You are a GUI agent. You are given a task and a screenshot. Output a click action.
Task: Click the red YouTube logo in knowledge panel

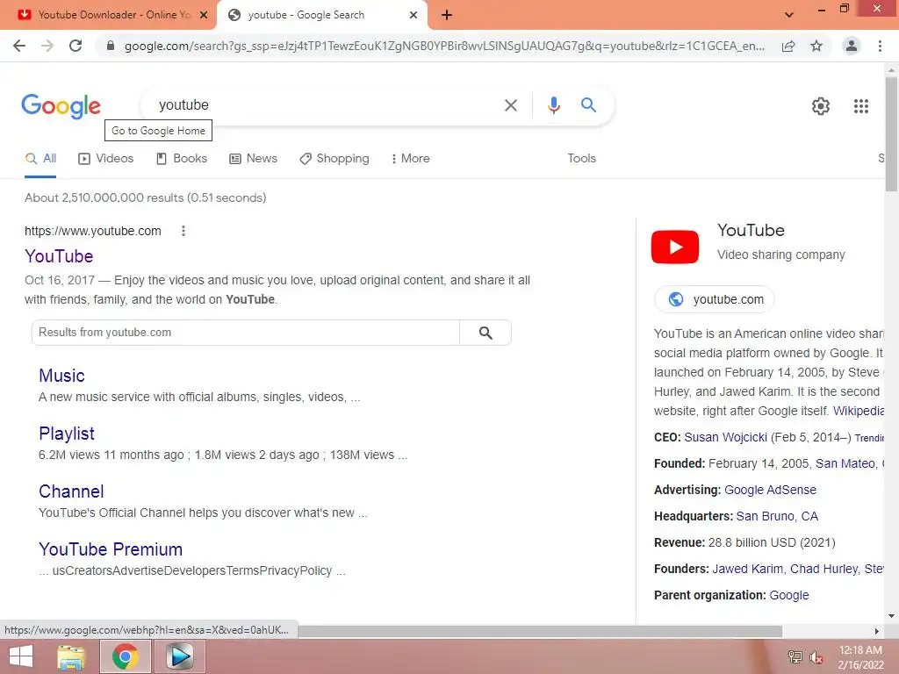pyautogui.click(x=675, y=247)
